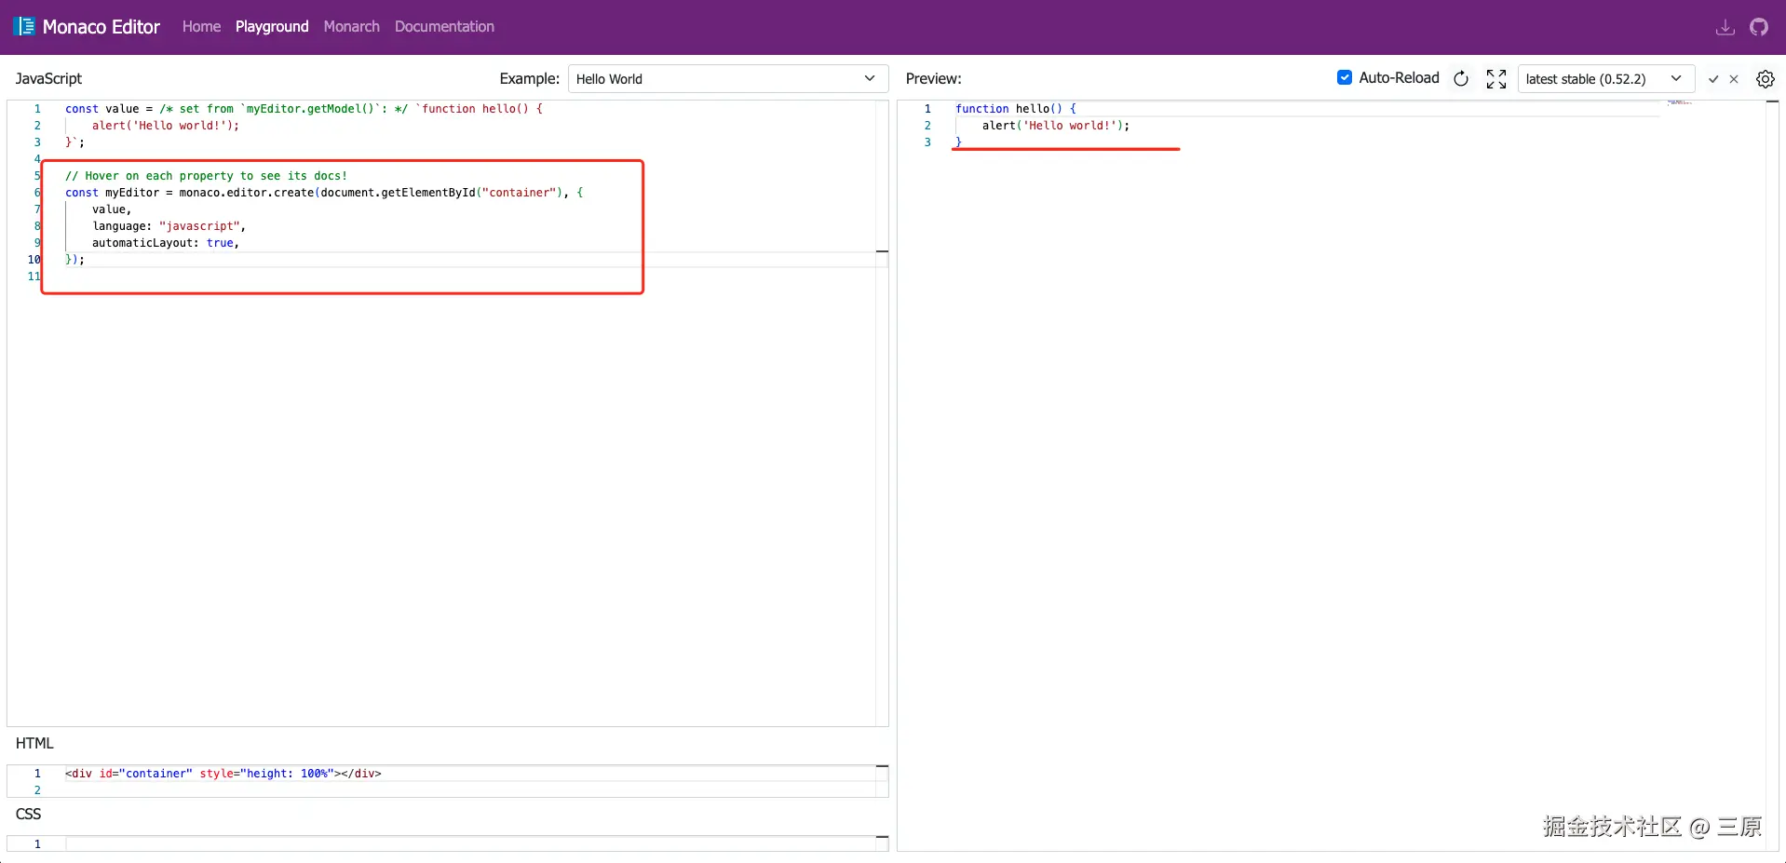Click line number 1 in the JavaScript editor
This screenshot has height=863, width=1786.
(37, 109)
